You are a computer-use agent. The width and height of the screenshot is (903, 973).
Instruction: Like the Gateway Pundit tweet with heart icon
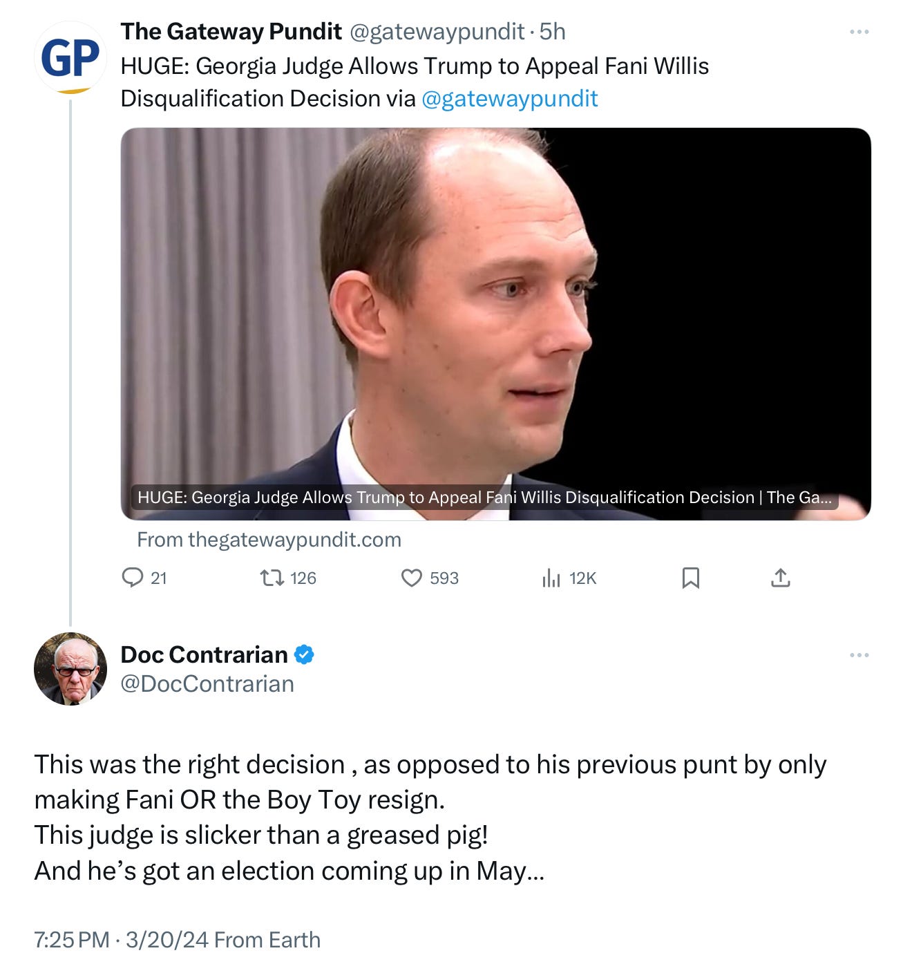coord(412,578)
